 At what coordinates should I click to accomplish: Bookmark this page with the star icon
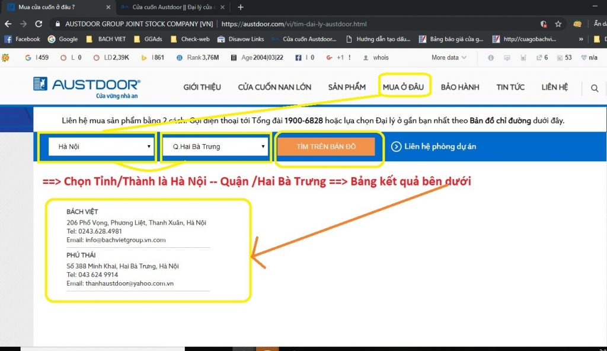(x=558, y=24)
